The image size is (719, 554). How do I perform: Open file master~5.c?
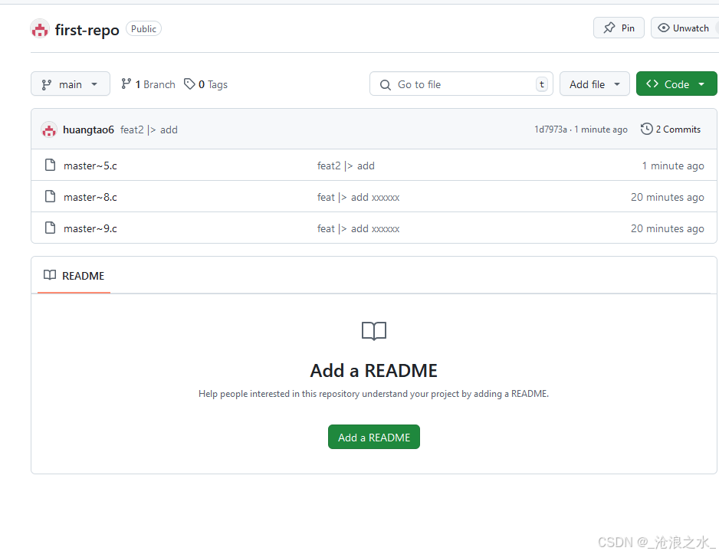coord(90,166)
